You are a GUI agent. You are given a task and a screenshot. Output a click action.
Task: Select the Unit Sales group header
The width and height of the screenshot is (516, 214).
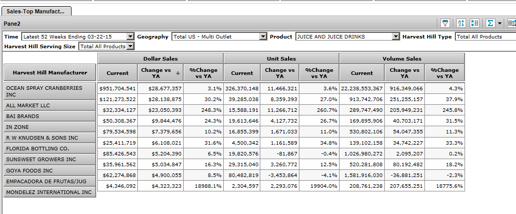281,59
